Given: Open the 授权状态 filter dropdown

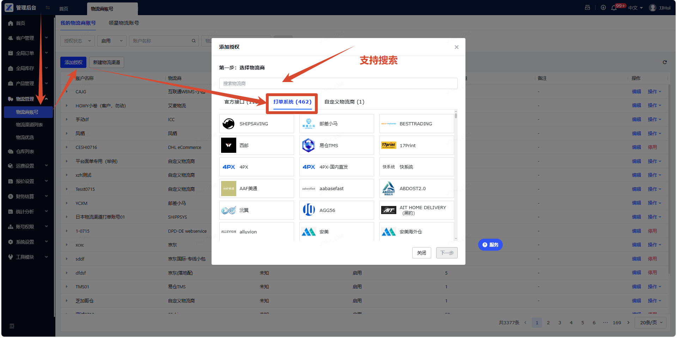Looking at the screenshot, I should click(78, 41).
